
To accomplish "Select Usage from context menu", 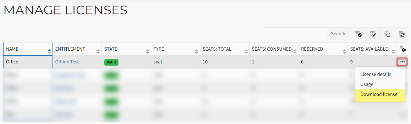I will pos(367,84).
